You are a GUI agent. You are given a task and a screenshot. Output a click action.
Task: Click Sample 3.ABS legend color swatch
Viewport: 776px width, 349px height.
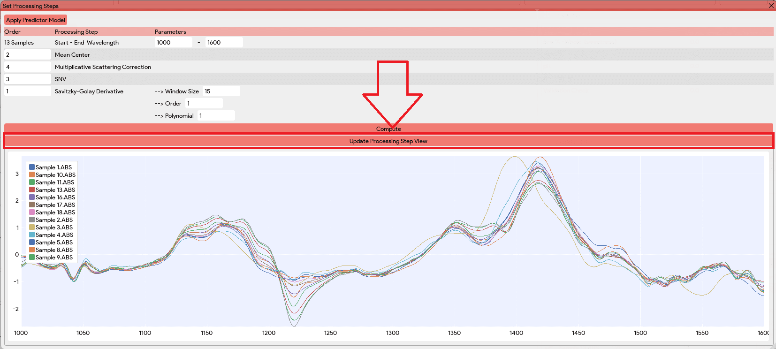coord(32,228)
